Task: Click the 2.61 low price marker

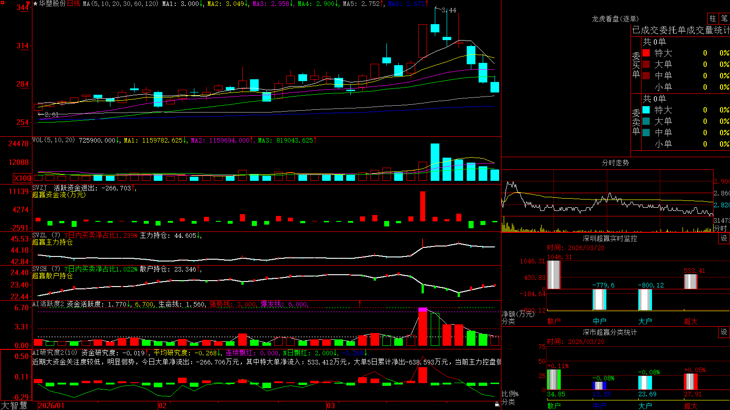Action: pos(51,114)
